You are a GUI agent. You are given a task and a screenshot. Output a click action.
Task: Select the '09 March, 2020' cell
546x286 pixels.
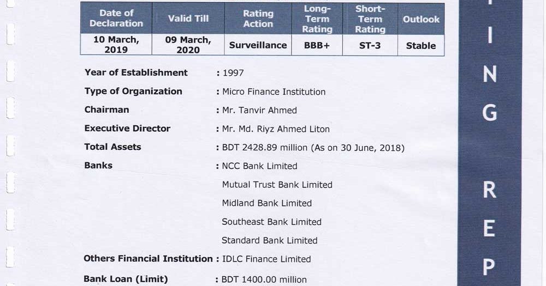click(188, 45)
